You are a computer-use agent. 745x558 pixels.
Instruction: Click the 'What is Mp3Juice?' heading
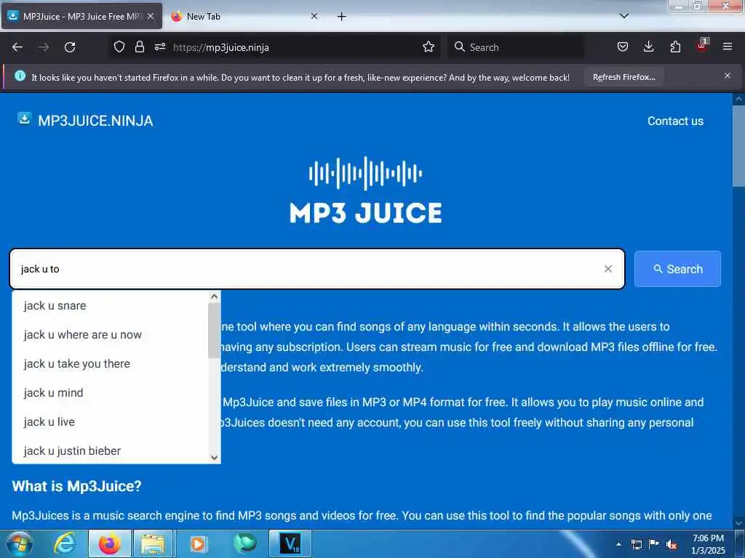pos(76,486)
